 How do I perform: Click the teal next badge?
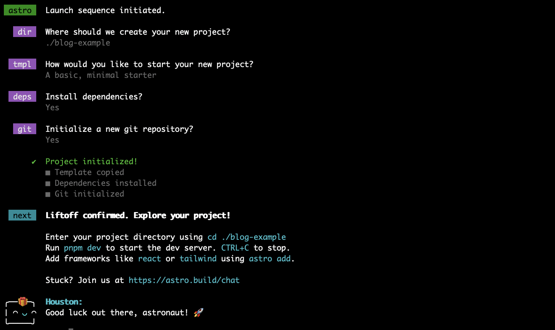tap(22, 216)
